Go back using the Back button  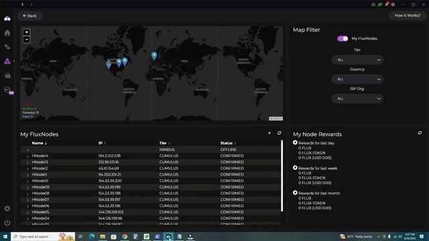tap(29, 16)
